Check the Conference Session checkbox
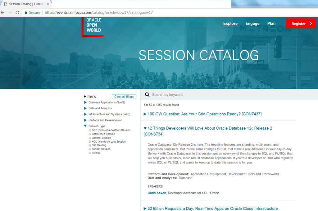 [x=90, y=134]
